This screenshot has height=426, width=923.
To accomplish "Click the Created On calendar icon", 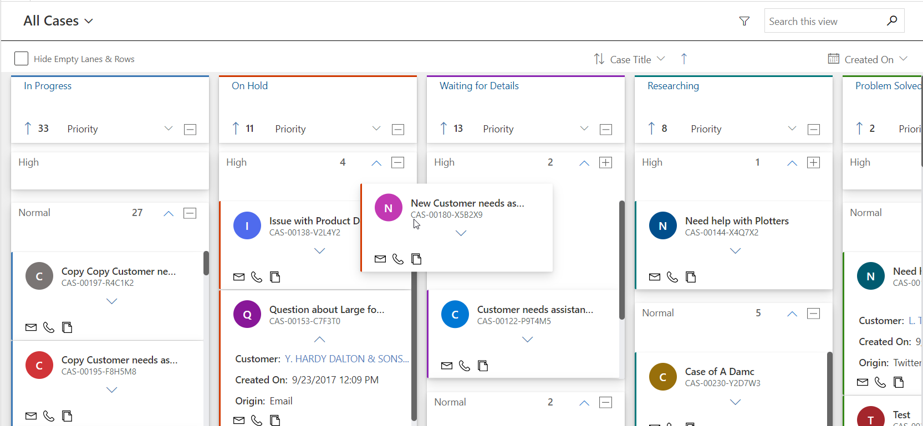I will coord(833,59).
